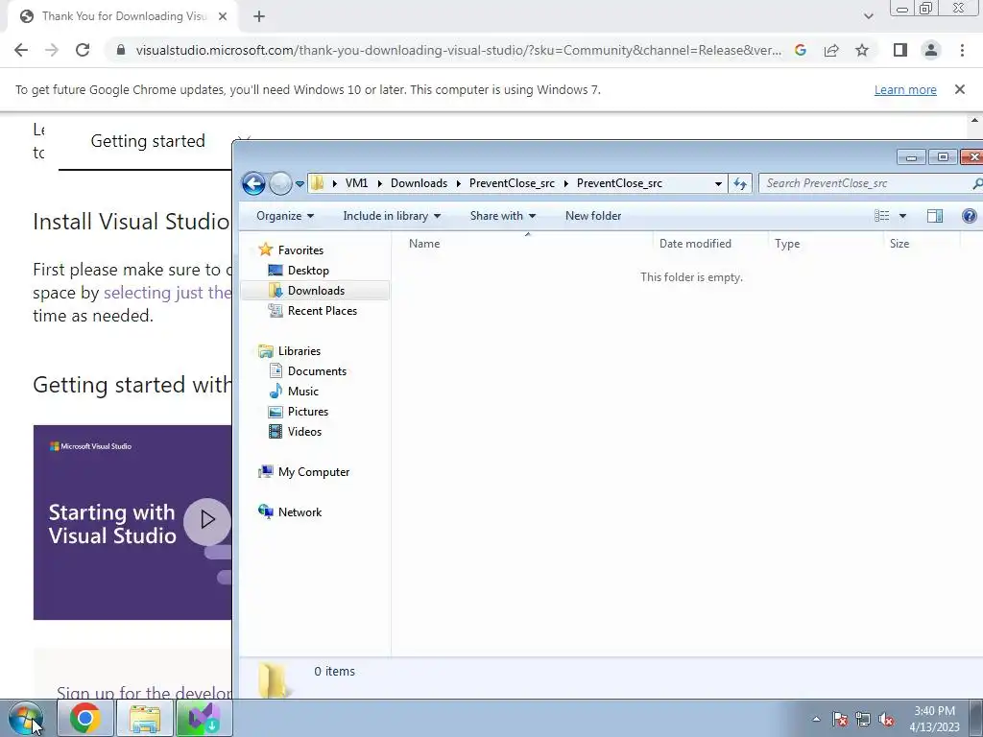Open File Explorer taskbar icon
983x737 pixels.
pyautogui.click(x=145, y=718)
